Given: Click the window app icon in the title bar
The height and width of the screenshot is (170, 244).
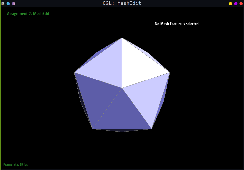Looking at the screenshot, I should point(3,4).
